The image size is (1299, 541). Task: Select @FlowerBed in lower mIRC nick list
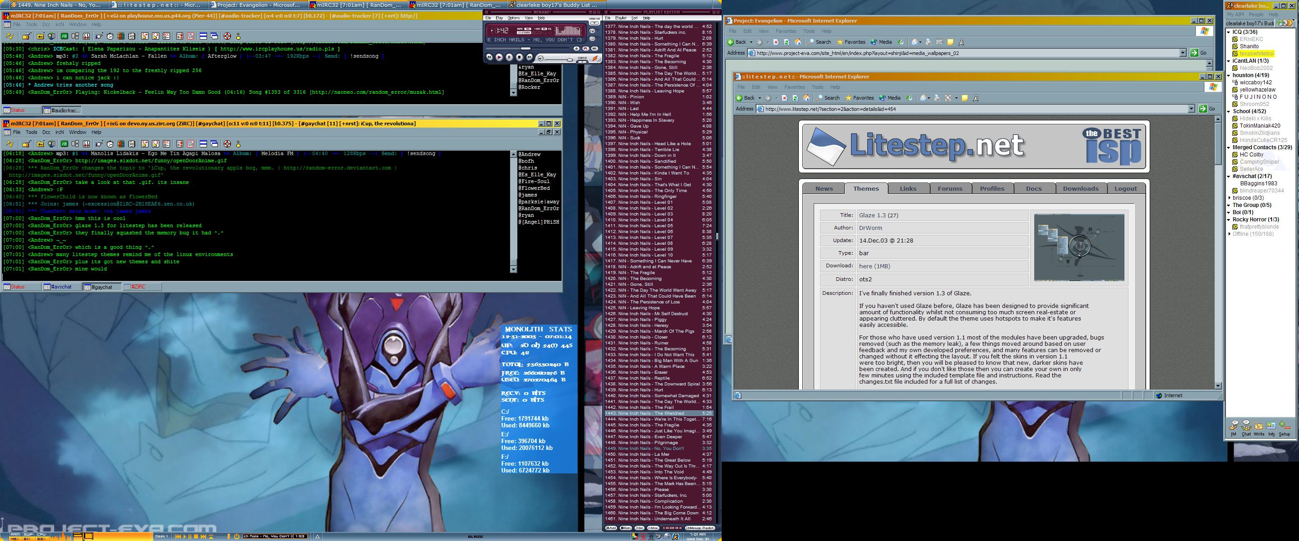click(534, 188)
